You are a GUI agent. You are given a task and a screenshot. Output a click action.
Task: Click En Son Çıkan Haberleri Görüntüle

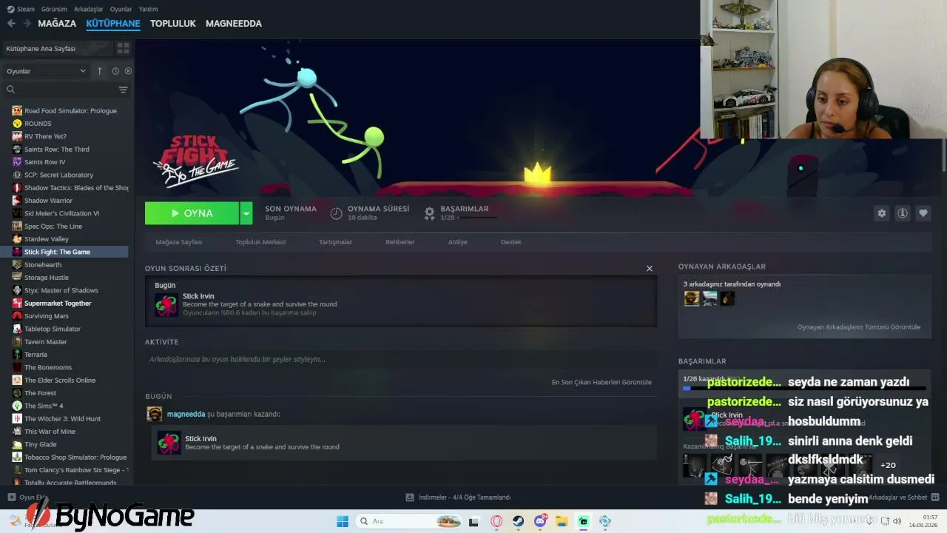point(601,382)
